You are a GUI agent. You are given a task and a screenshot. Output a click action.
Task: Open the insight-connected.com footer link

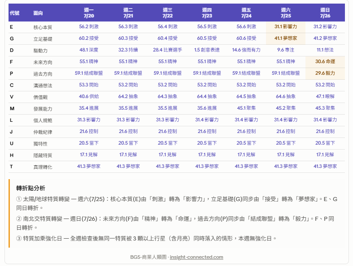196,257
